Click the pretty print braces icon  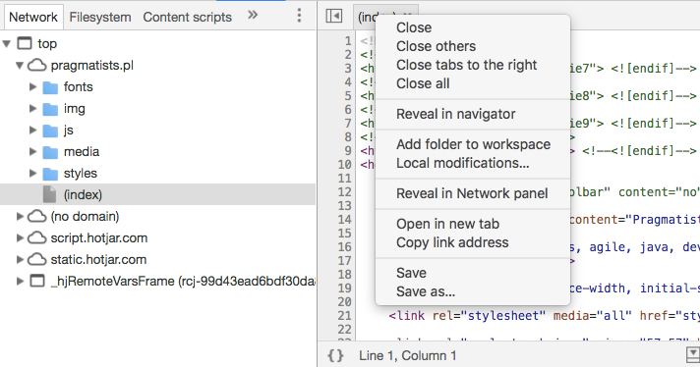pos(335,355)
